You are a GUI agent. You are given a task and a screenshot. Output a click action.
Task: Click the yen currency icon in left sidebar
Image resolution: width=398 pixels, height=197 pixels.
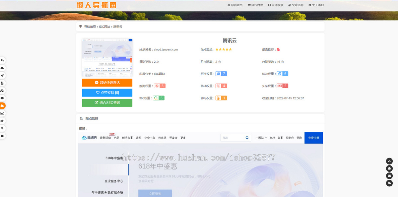(2, 128)
